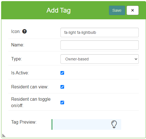The width and height of the screenshot is (146, 139).
Task: Open the Type dropdown showing Owner-based
Action: tap(99, 59)
